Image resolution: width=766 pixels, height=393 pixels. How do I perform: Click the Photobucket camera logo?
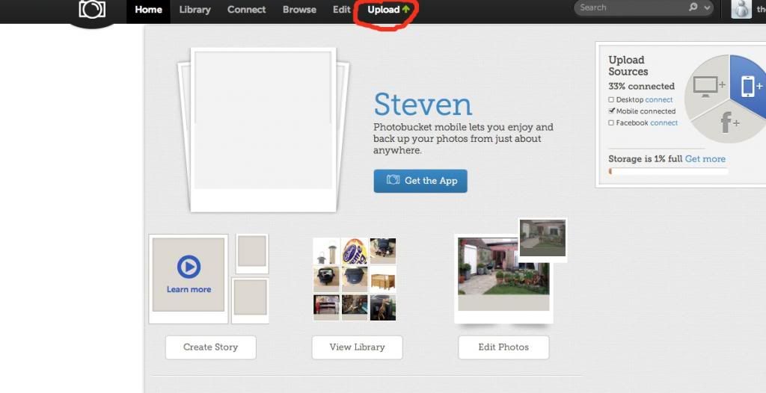(92, 9)
